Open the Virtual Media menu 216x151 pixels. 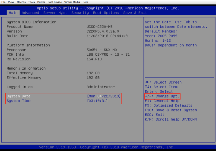(x=72, y=2)
